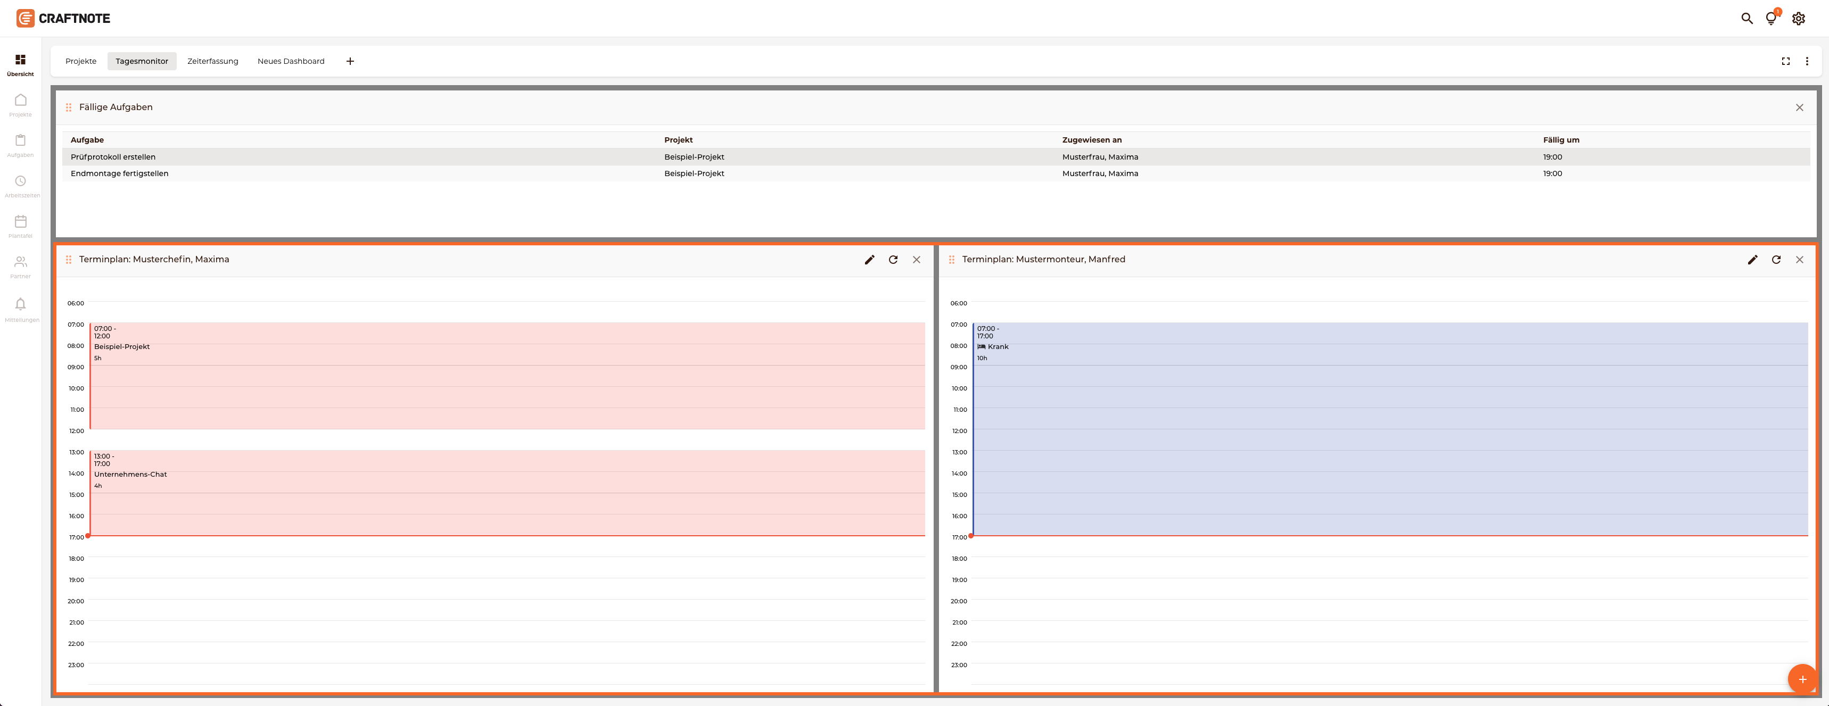Refresh the Musterchefin Terminplan widget
This screenshot has width=1829, height=706.
tap(893, 260)
